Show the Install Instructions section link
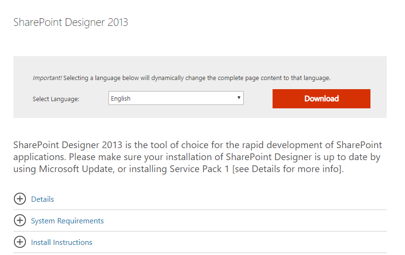The width and height of the screenshot is (405, 255). click(61, 243)
